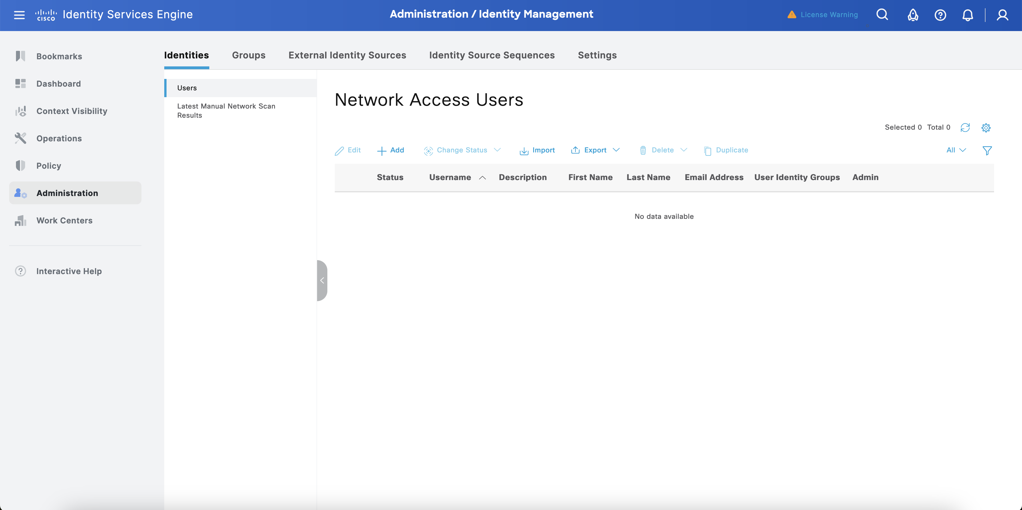Click the Policy shield icon
This screenshot has width=1022, height=510.
[x=20, y=165]
